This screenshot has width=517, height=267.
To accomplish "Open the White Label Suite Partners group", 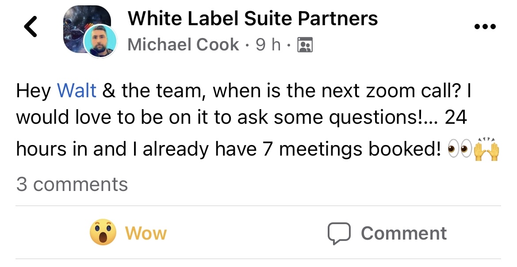I will (x=253, y=19).
